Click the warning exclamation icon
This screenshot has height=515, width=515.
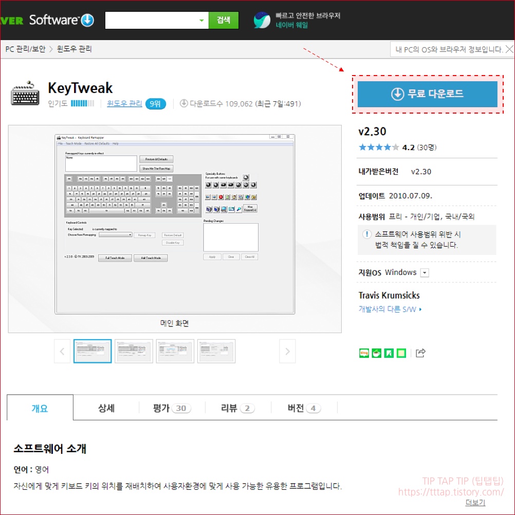pos(366,234)
